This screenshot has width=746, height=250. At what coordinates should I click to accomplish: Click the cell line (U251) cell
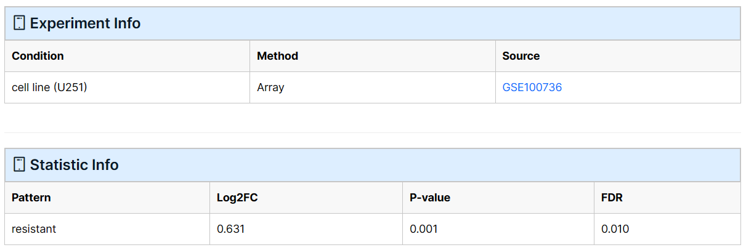click(128, 87)
